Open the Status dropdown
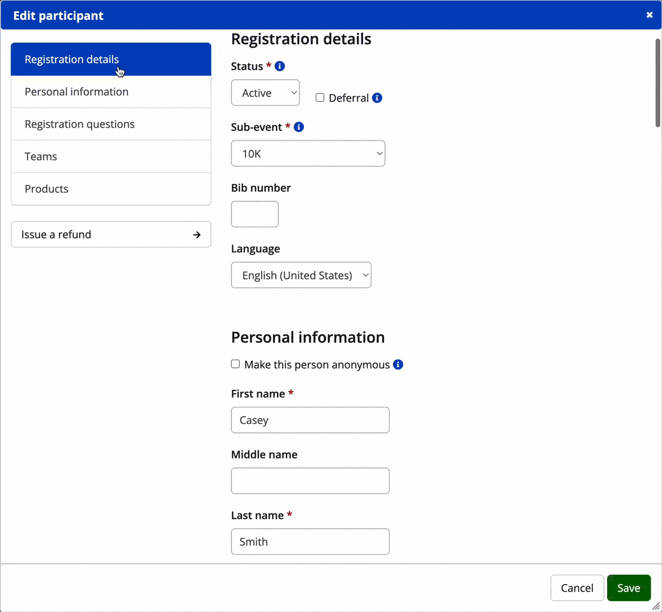The height and width of the screenshot is (612, 662). pos(265,93)
